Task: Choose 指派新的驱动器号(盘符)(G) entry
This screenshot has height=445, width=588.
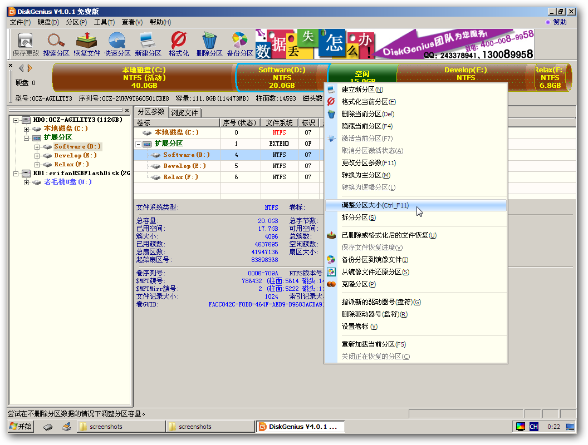Action: click(416, 302)
